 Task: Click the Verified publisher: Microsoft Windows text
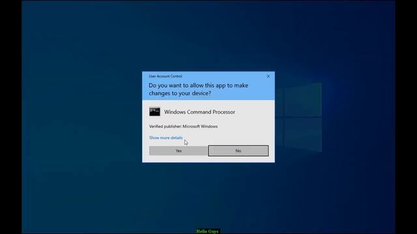tap(183, 127)
